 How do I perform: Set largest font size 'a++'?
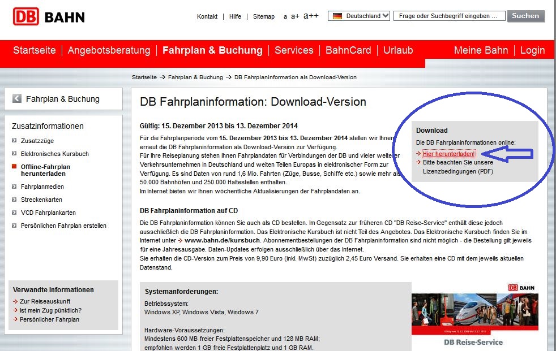(x=311, y=16)
